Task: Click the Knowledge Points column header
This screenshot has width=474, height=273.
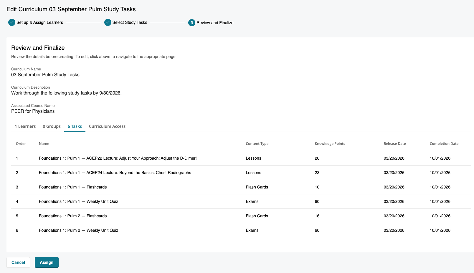Action: [x=330, y=144]
